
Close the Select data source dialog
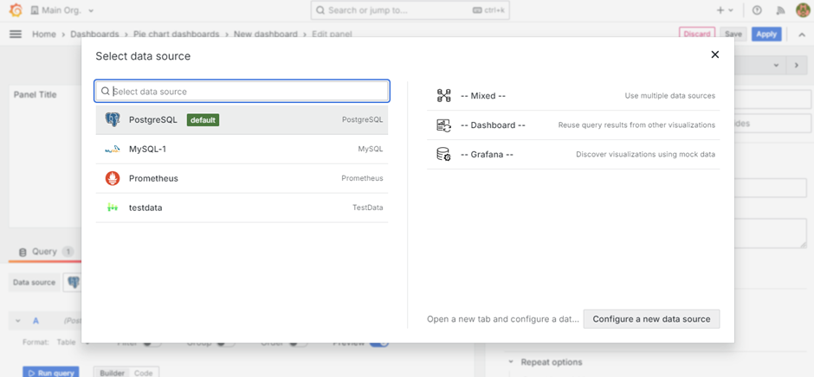pyautogui.click(x=714, y=54)
